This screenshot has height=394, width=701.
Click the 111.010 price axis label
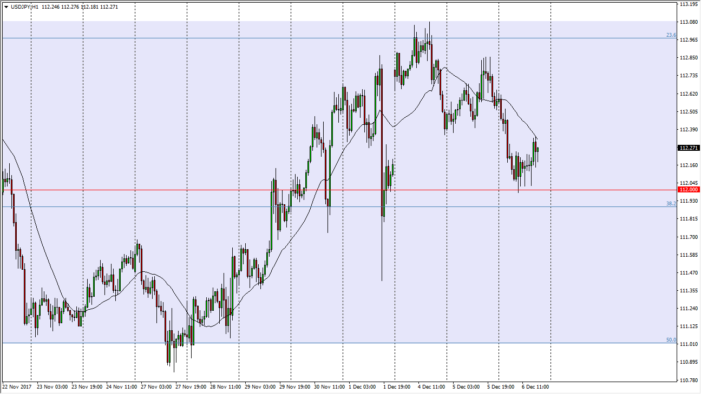[x=689, y=344]
